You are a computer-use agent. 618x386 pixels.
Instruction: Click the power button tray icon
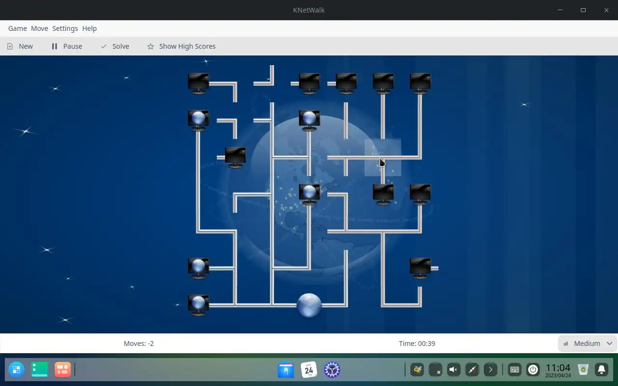[x=533, y=370]
